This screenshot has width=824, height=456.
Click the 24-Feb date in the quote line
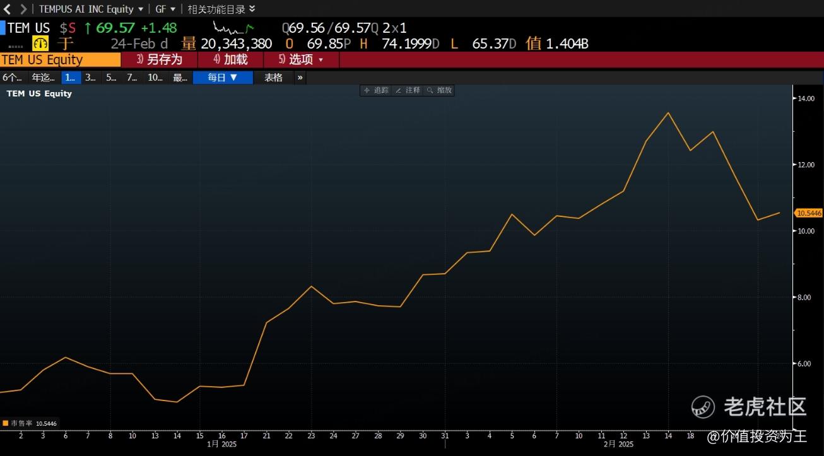pos(134,44)
